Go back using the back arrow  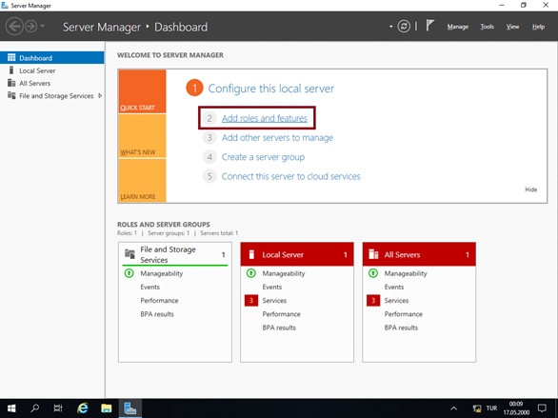pyautogui.click(x=14, y=27)
